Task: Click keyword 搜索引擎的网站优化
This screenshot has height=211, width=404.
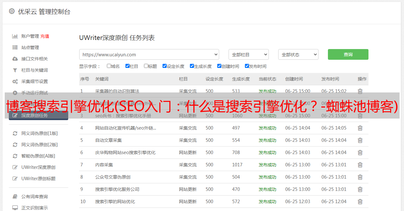Action: click(x=115, y=202)
